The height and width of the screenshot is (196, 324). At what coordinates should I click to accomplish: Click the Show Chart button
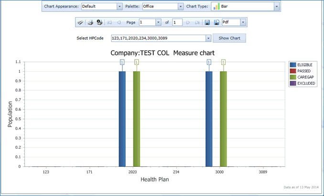click(x=229, y=38)
